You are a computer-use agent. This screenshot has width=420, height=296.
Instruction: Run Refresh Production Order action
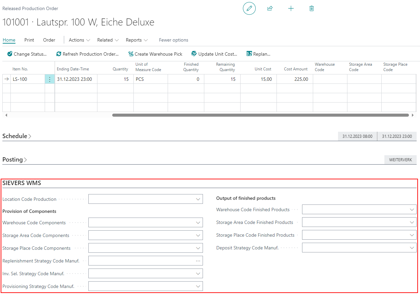click(87, 54)
